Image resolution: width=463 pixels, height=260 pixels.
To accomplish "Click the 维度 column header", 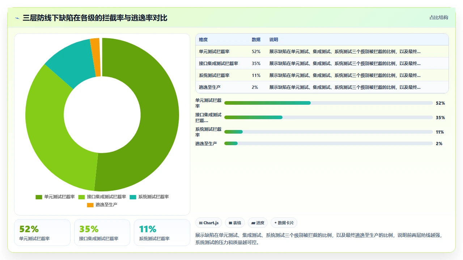I will pyautogui.click(x=203, y=40).
